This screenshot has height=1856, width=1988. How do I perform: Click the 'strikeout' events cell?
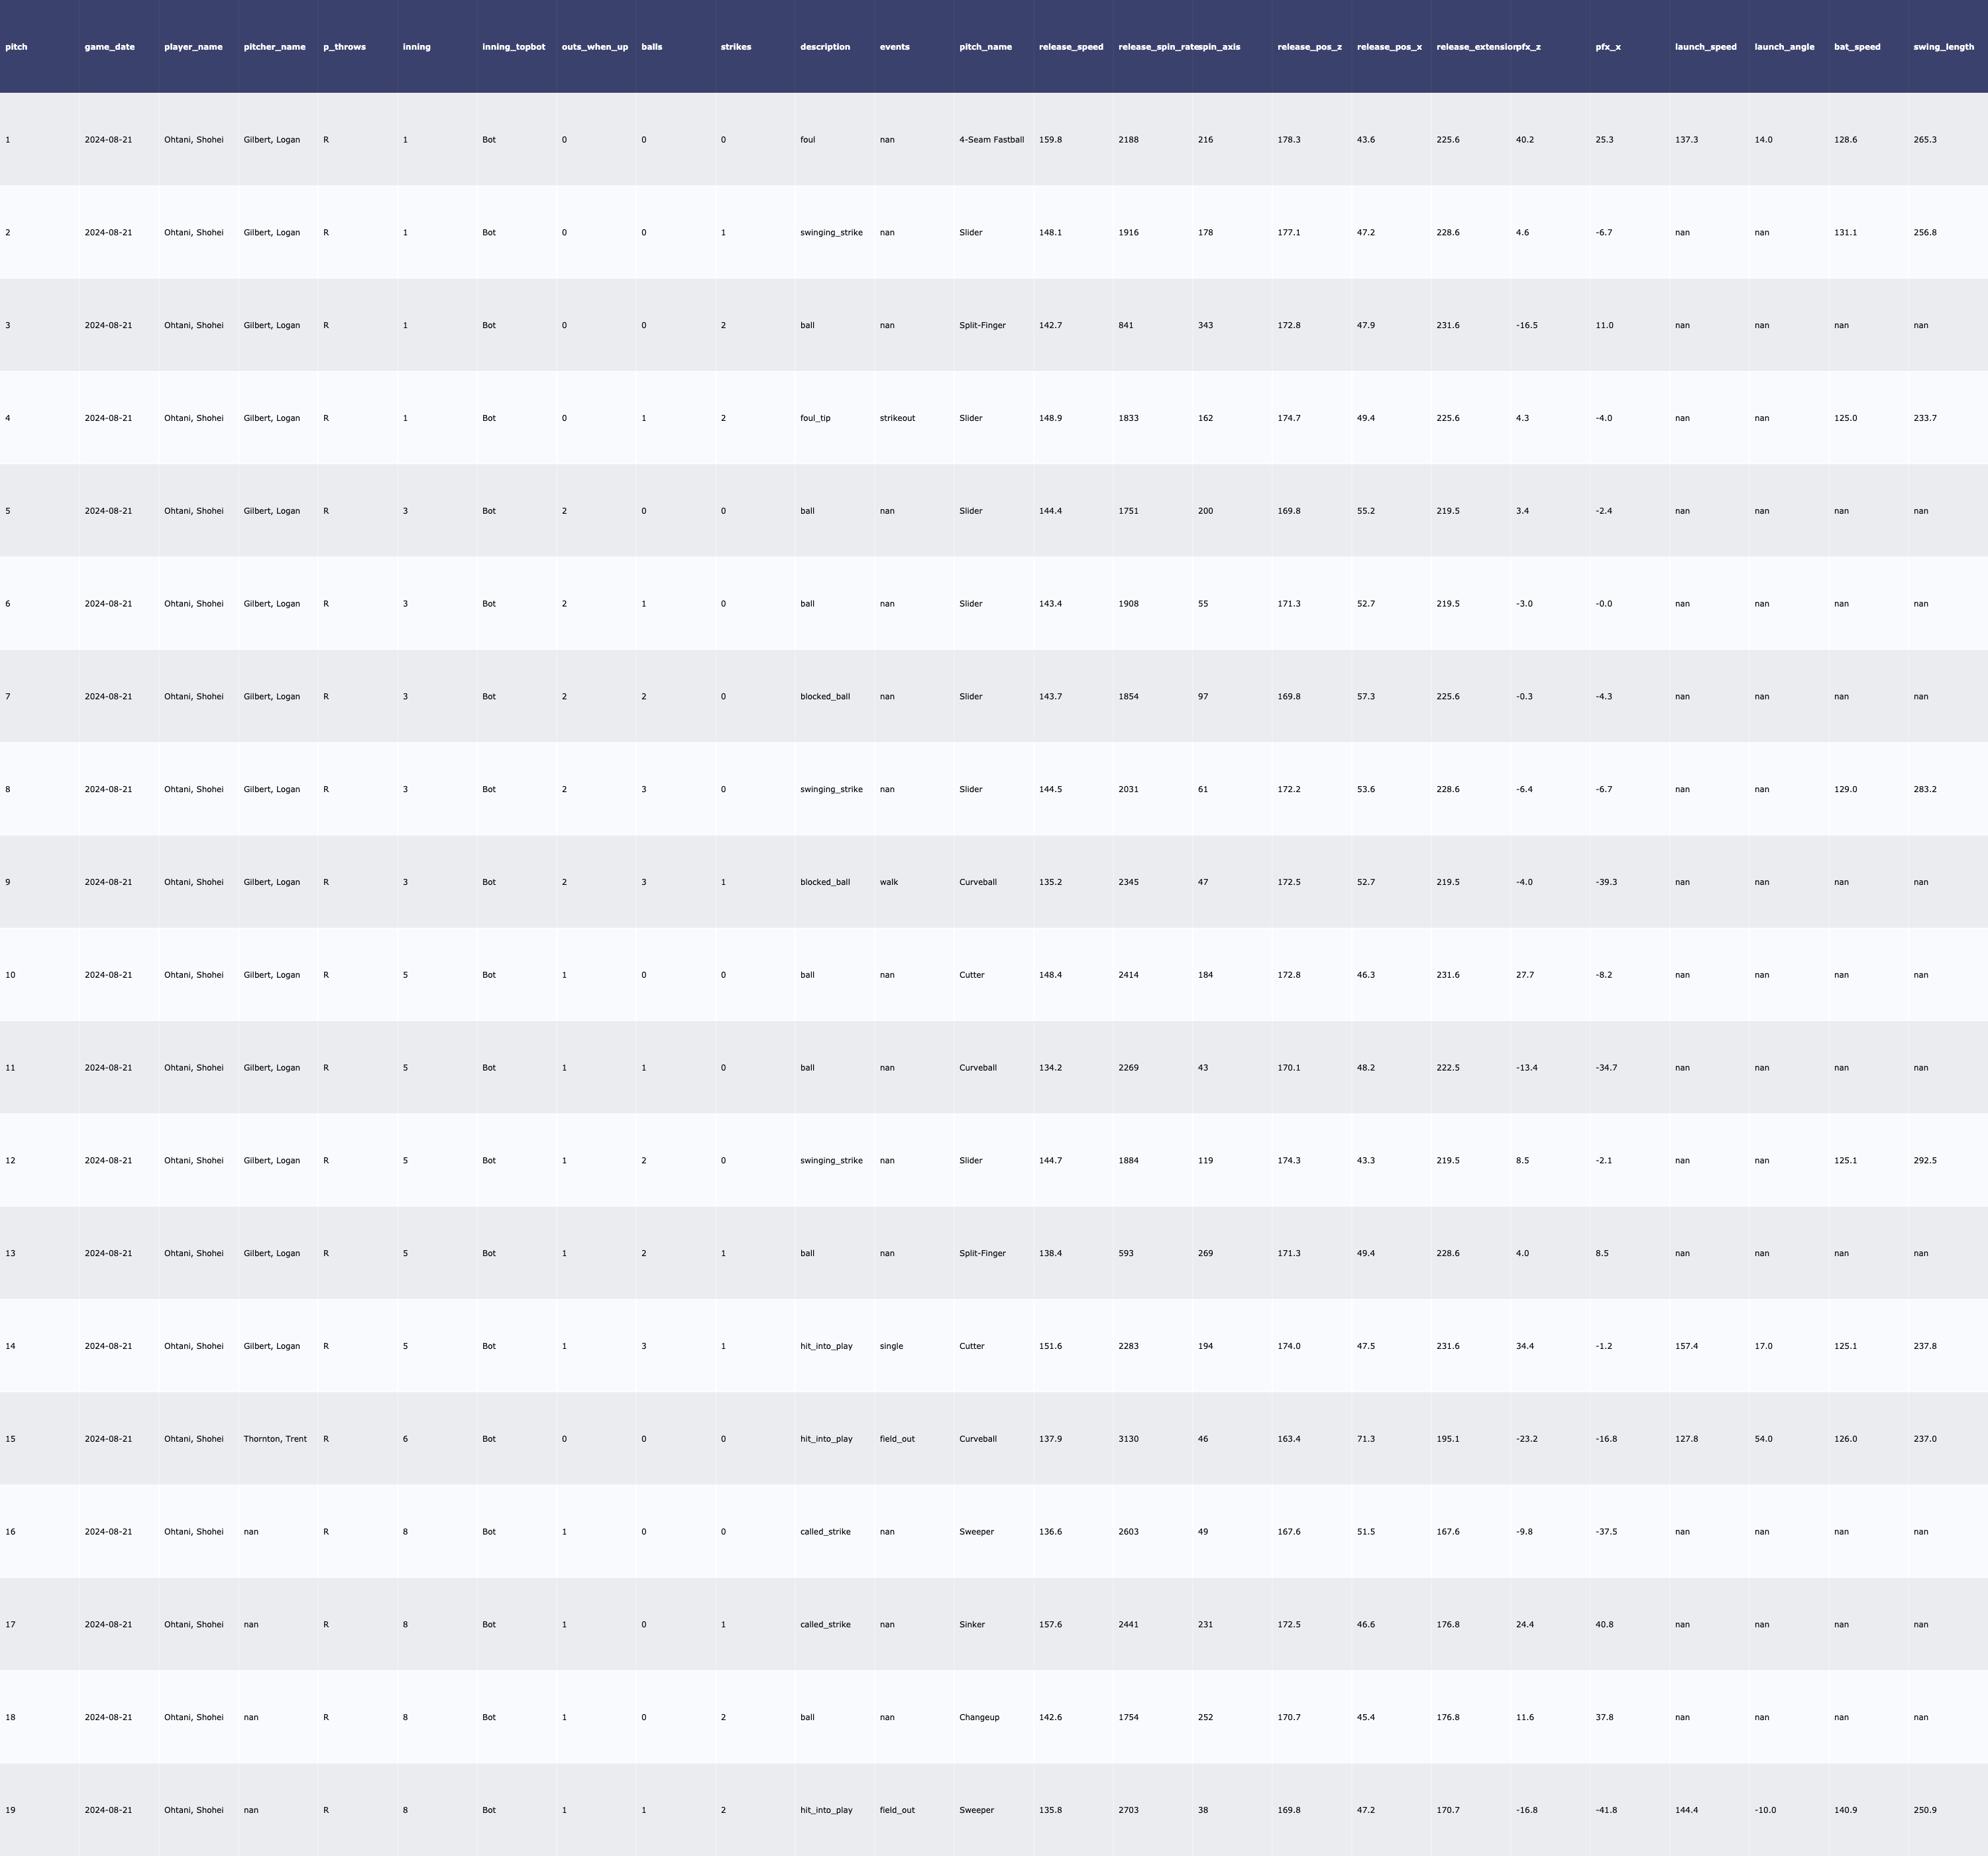coord(897,418)
